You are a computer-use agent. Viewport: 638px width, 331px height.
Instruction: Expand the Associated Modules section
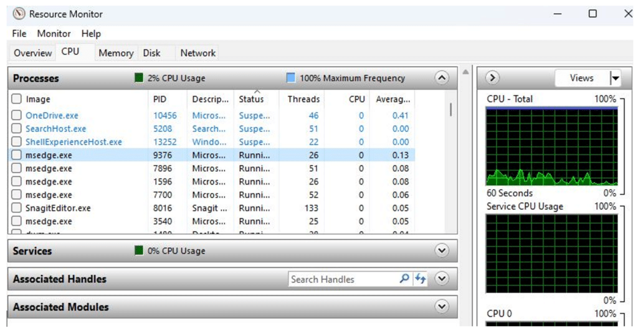[442, 307]
